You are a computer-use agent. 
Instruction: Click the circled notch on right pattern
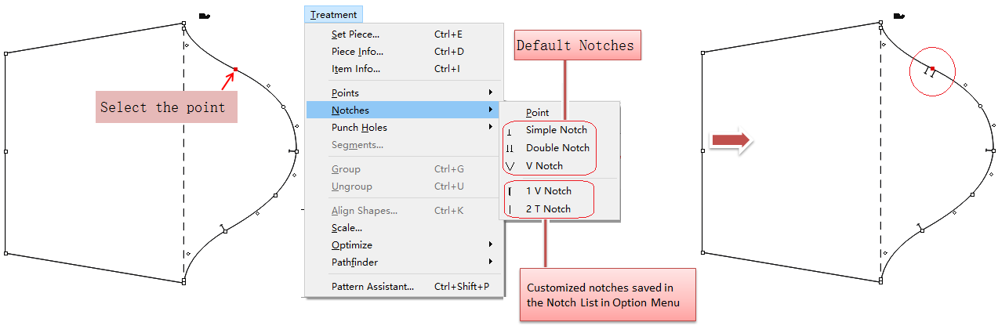click(931, 71)
